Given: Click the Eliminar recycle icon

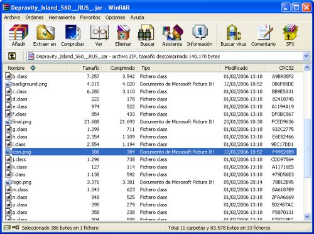Looking at the screenshot, I should point(123,33).
